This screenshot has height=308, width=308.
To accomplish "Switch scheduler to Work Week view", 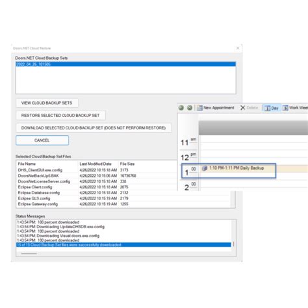I will pos(295,108).
